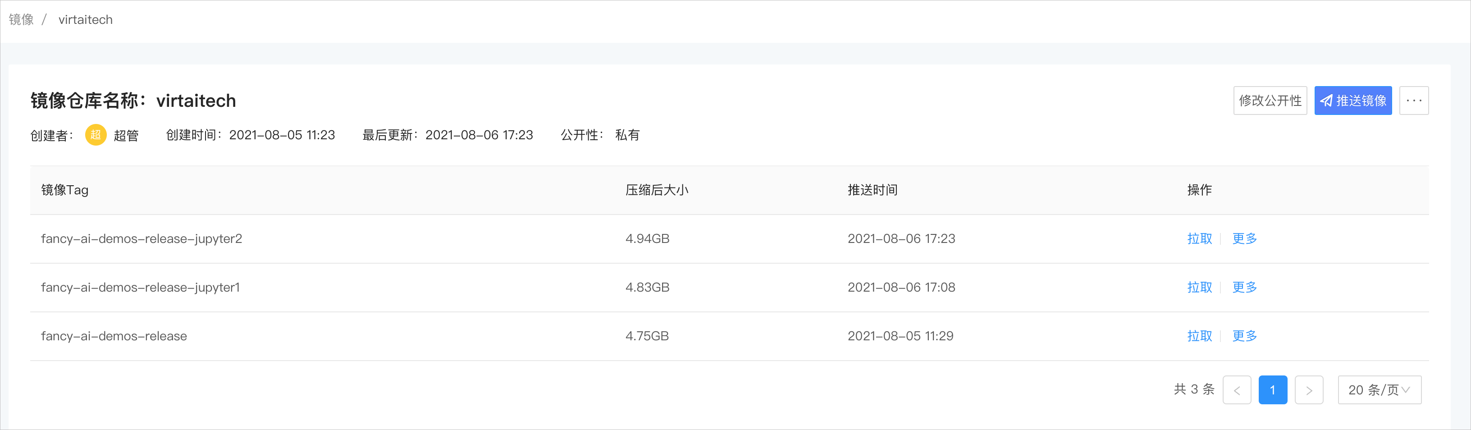Click the fancy-ai-demos-release-jupyter2 tag name

click(142, 239)
